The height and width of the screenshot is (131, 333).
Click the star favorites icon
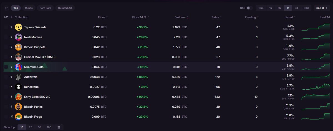pyautogui.click(x=6, y=8)
